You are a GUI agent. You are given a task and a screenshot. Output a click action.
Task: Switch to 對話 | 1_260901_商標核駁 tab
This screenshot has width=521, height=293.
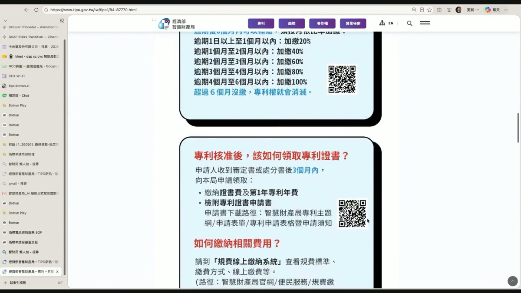click(31, 144)
